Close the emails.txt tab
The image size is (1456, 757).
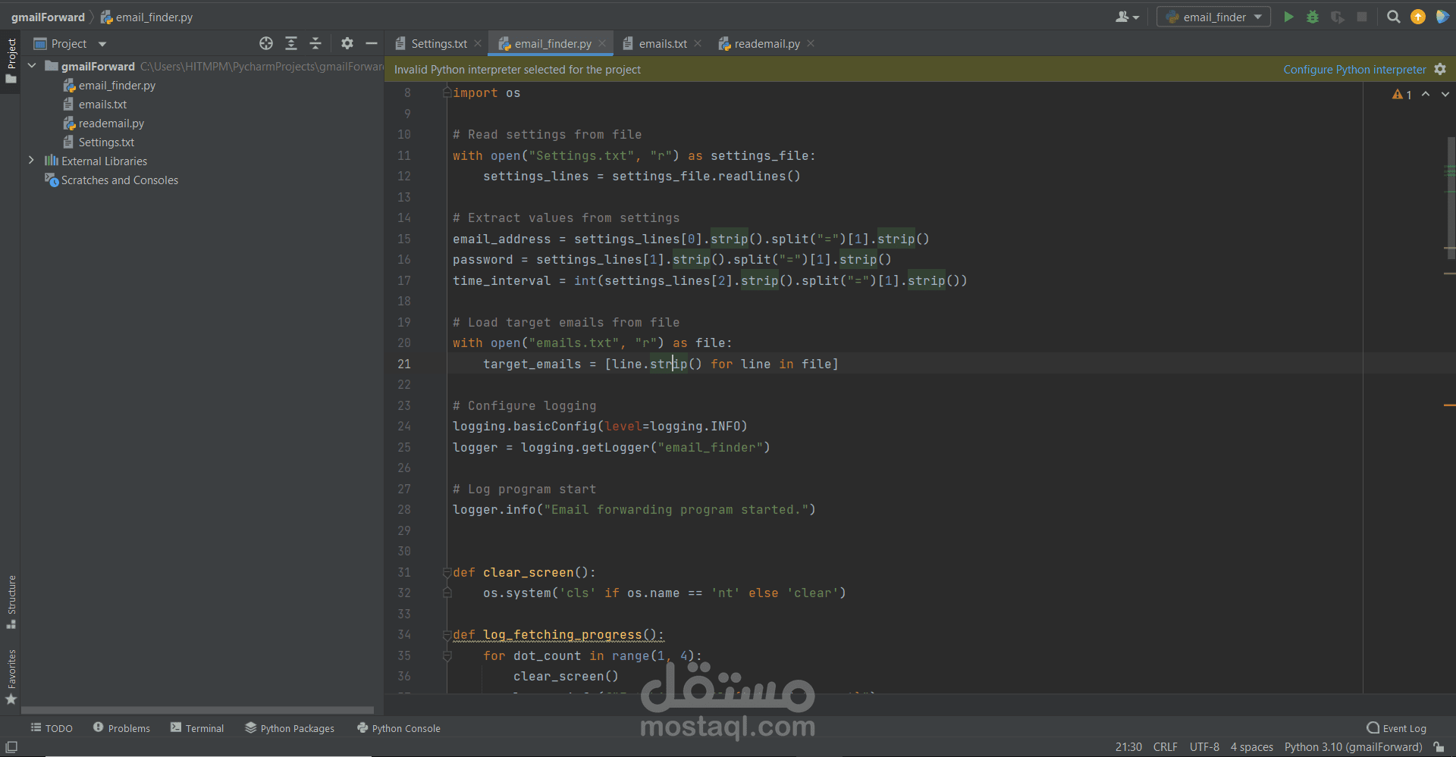(x=698, y=44)
